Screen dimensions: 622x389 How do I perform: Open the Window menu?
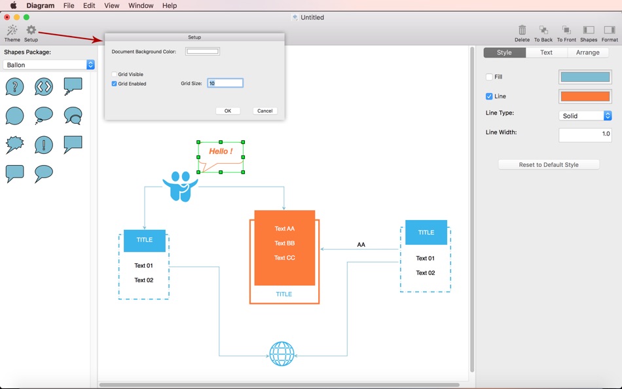[141, 5]
